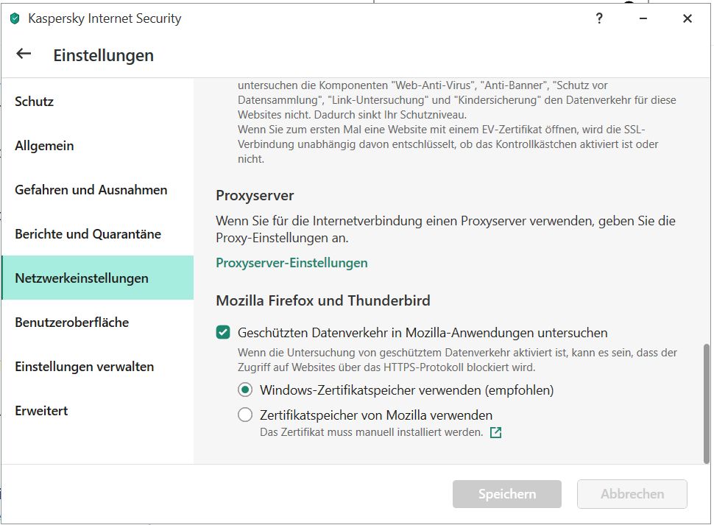This screenshot has width=714, height=525.
Task: Close the Kaspersky Internet Security window
Action: (688, 18)
